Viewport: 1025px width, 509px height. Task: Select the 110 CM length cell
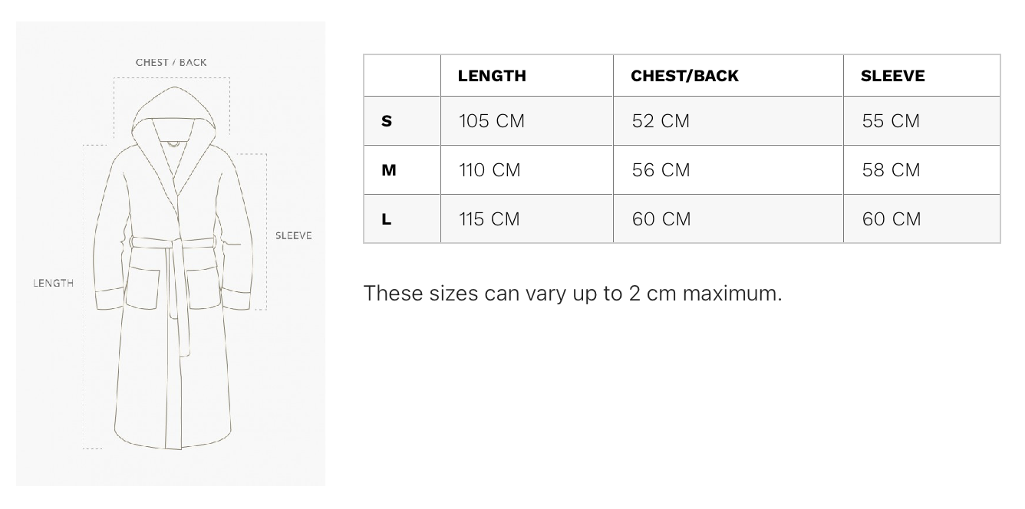pos(527,170)
